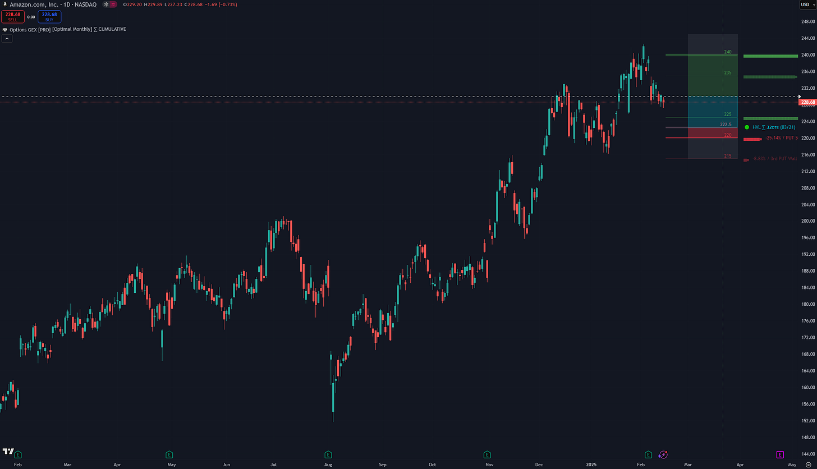Click the red PUT support bar at 220
The image size is (817, 469).
[x=753, y=139]
